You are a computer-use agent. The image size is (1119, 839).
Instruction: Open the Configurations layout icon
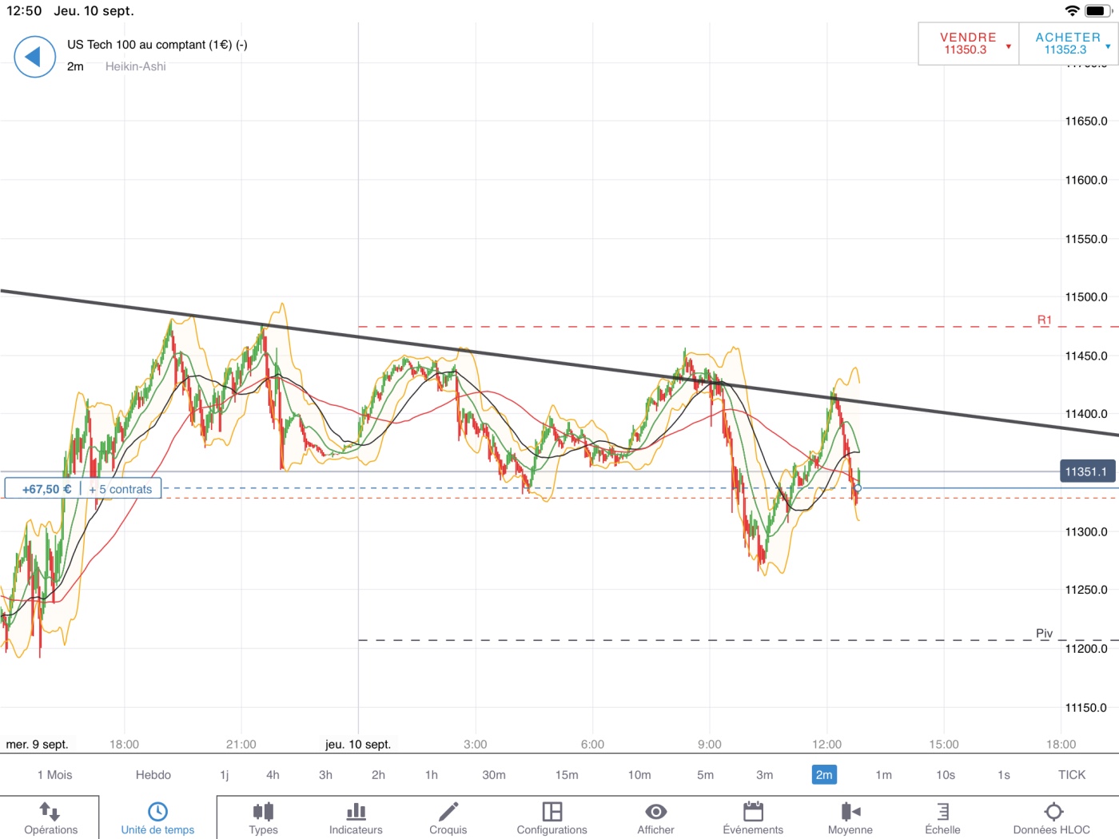(x=552, y=812)
